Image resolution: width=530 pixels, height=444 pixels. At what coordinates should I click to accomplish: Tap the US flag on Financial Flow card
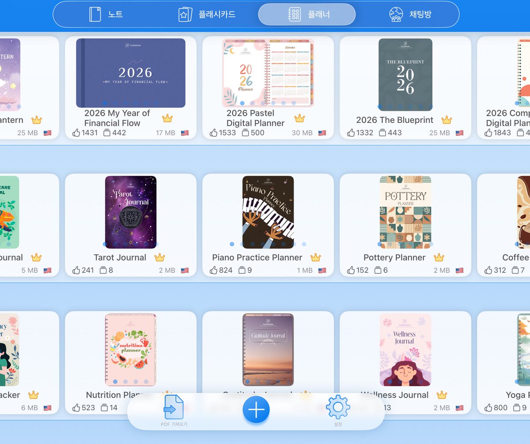click(x=185, y=133)
